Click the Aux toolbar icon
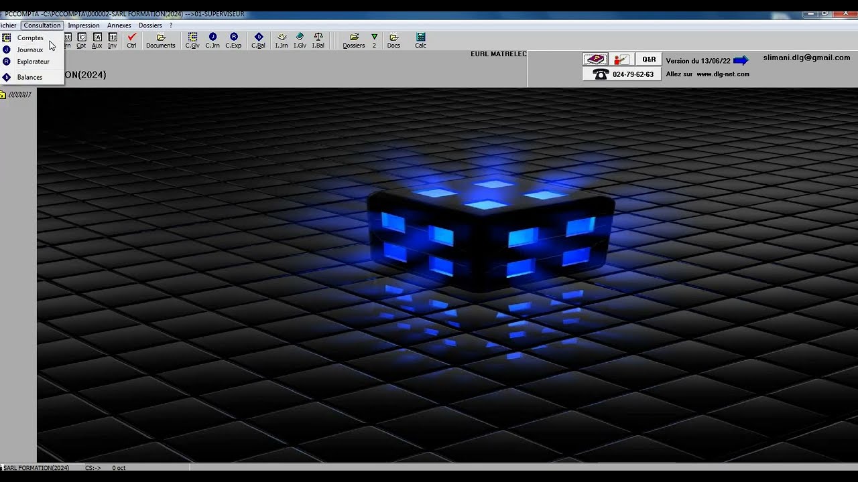The image size is (858, 482). pos(97,41)
